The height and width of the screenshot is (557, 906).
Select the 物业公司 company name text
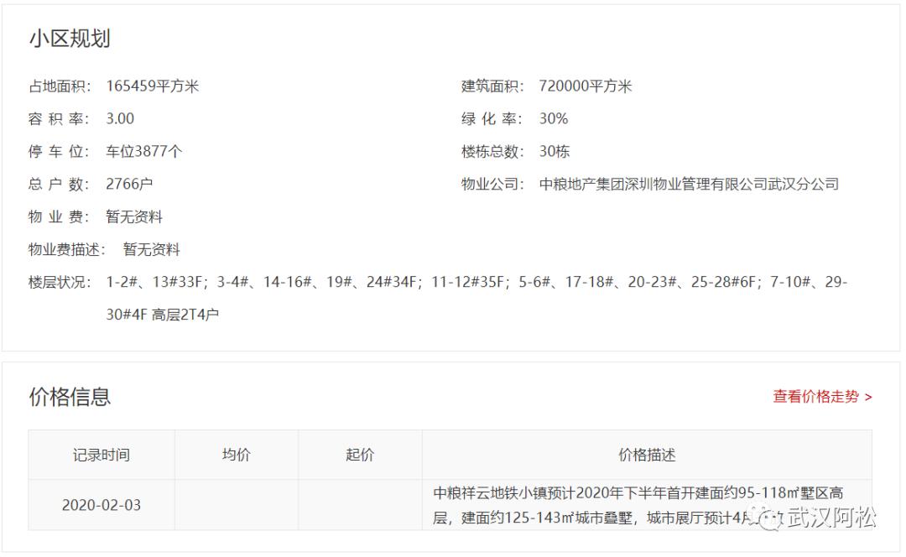click(688, 185)
